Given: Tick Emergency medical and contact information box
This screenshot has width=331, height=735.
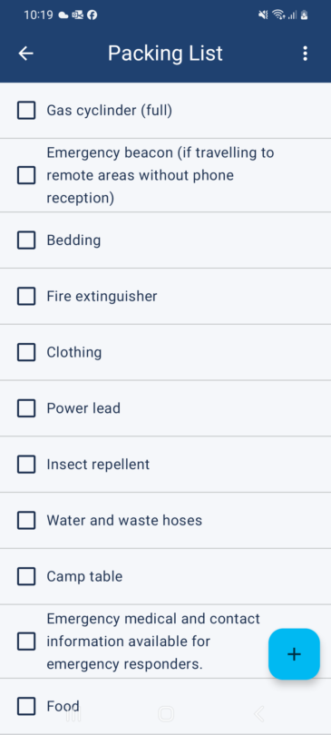Looking at the screenshot, I should click(x=26, y=642).
